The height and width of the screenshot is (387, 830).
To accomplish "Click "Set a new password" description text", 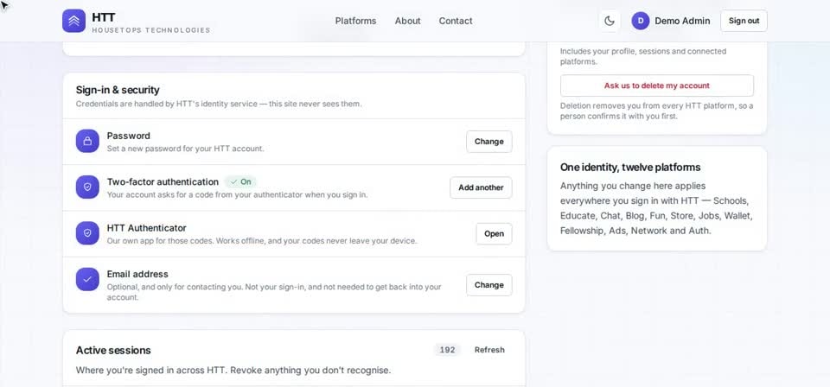I will click(x=185, y=149).
